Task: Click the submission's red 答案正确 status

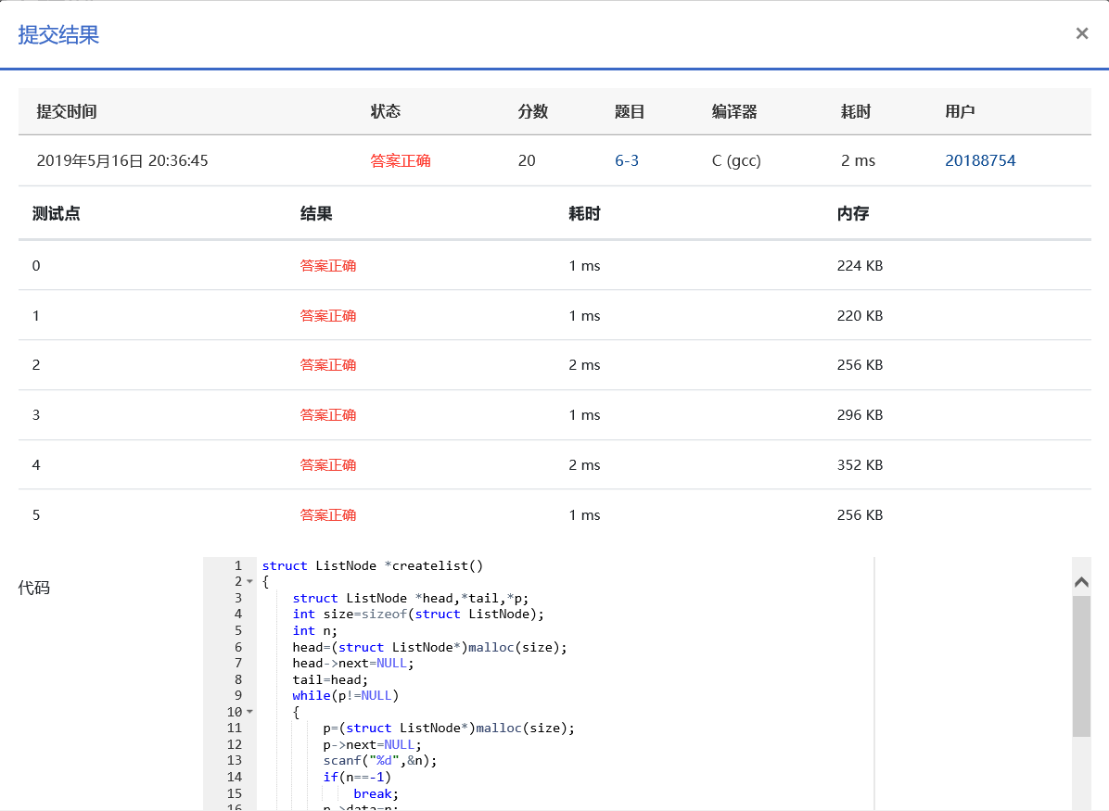Action: pyautogui.click(x=401, y=160)
